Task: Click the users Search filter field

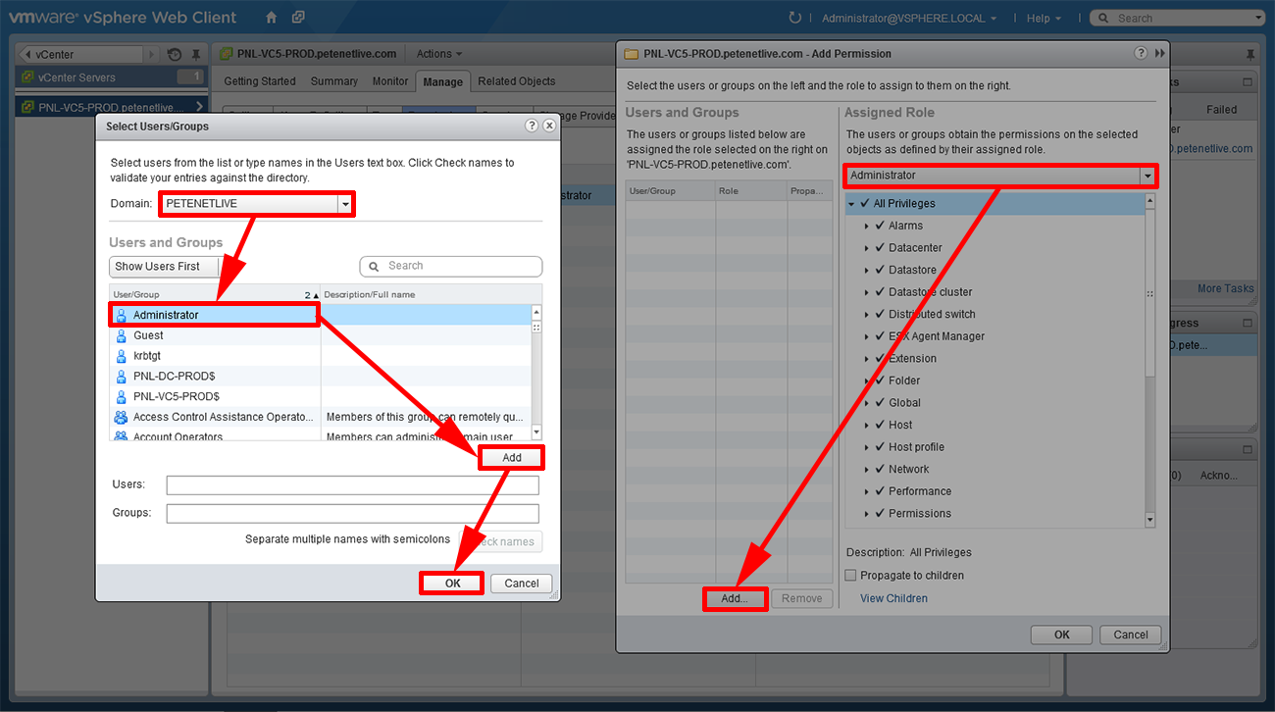Action: click(451, 266)
